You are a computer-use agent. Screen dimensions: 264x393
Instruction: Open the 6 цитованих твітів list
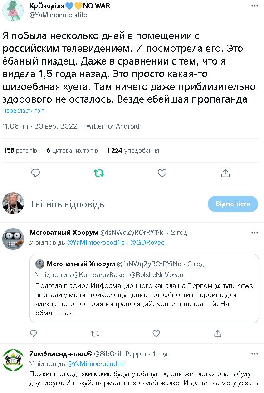click(x=72, y=150)
